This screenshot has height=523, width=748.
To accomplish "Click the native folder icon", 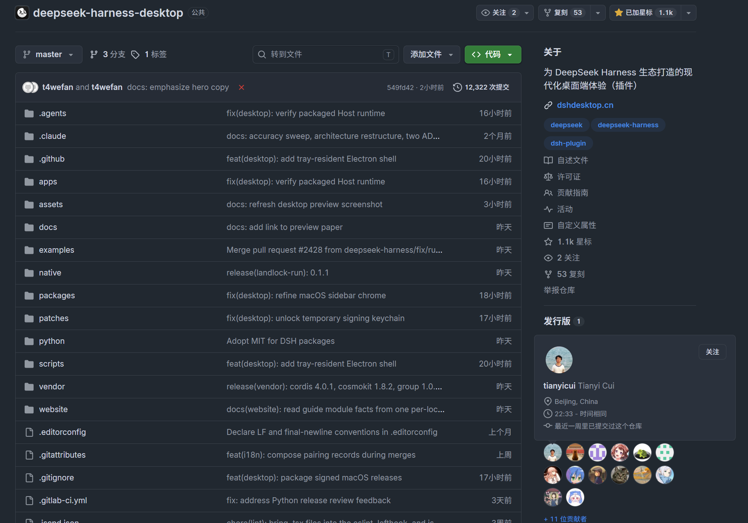I will tap(29, 273).
